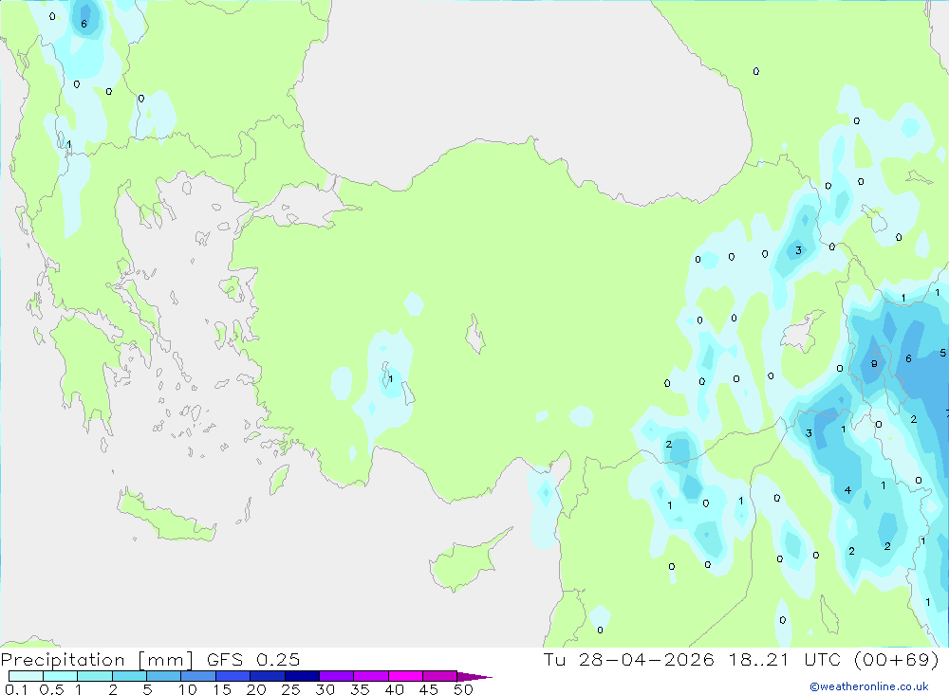Click the legend value '50'
This screenshot has width=949, height=695.
tap(463, 689)
